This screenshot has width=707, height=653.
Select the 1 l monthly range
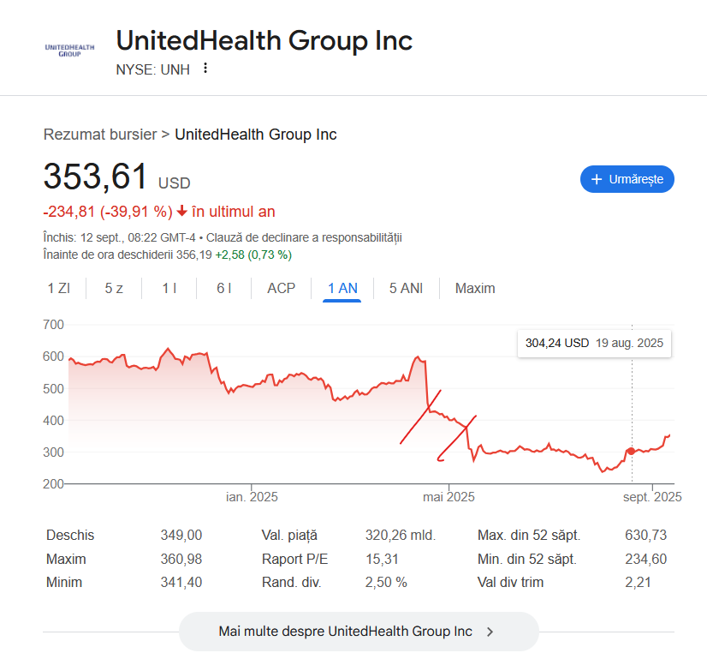tap(169, 288)
